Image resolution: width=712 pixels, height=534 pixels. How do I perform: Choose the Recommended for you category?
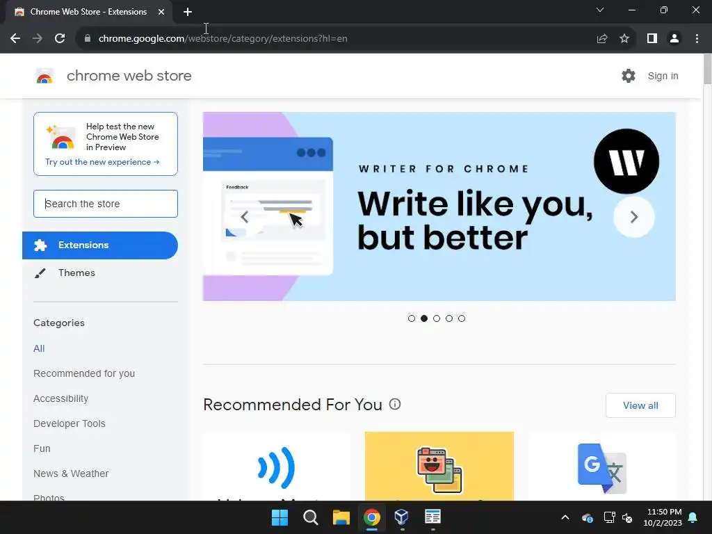84,373
